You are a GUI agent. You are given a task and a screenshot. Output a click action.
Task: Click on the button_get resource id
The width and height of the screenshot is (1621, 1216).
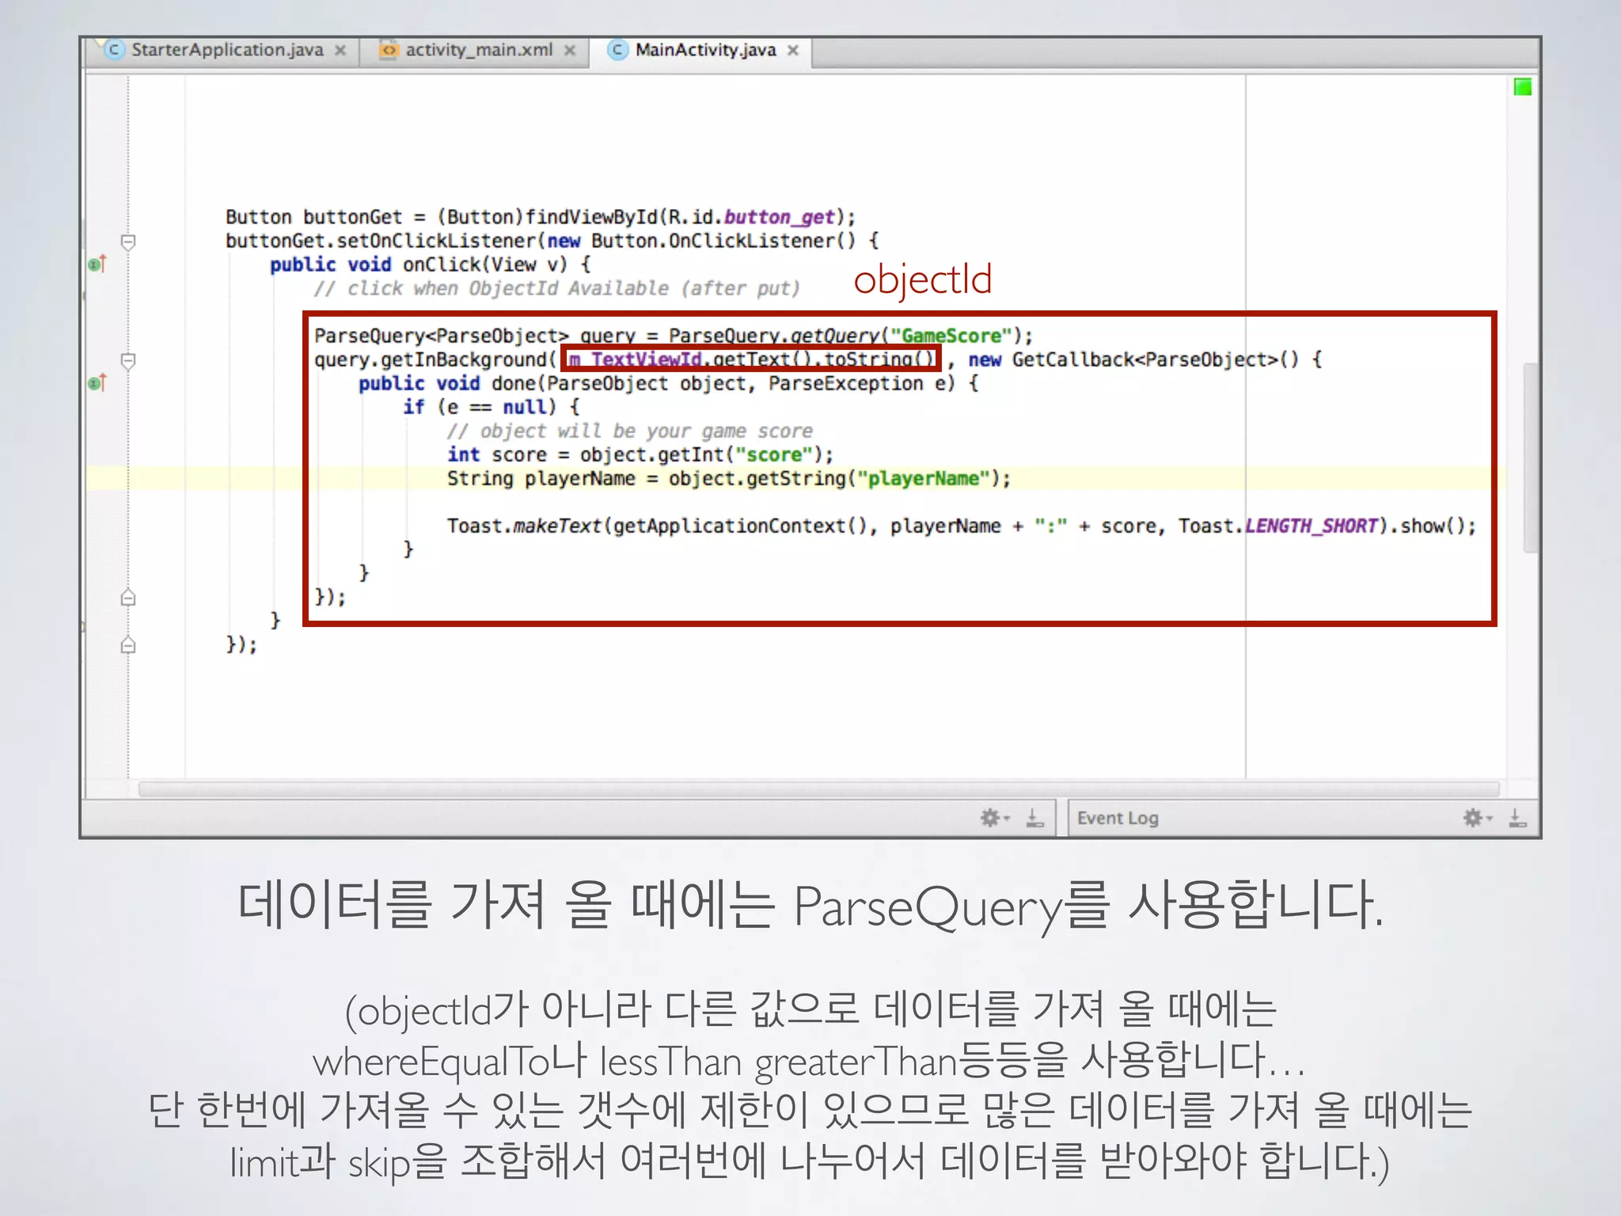[x=779, y=217]
